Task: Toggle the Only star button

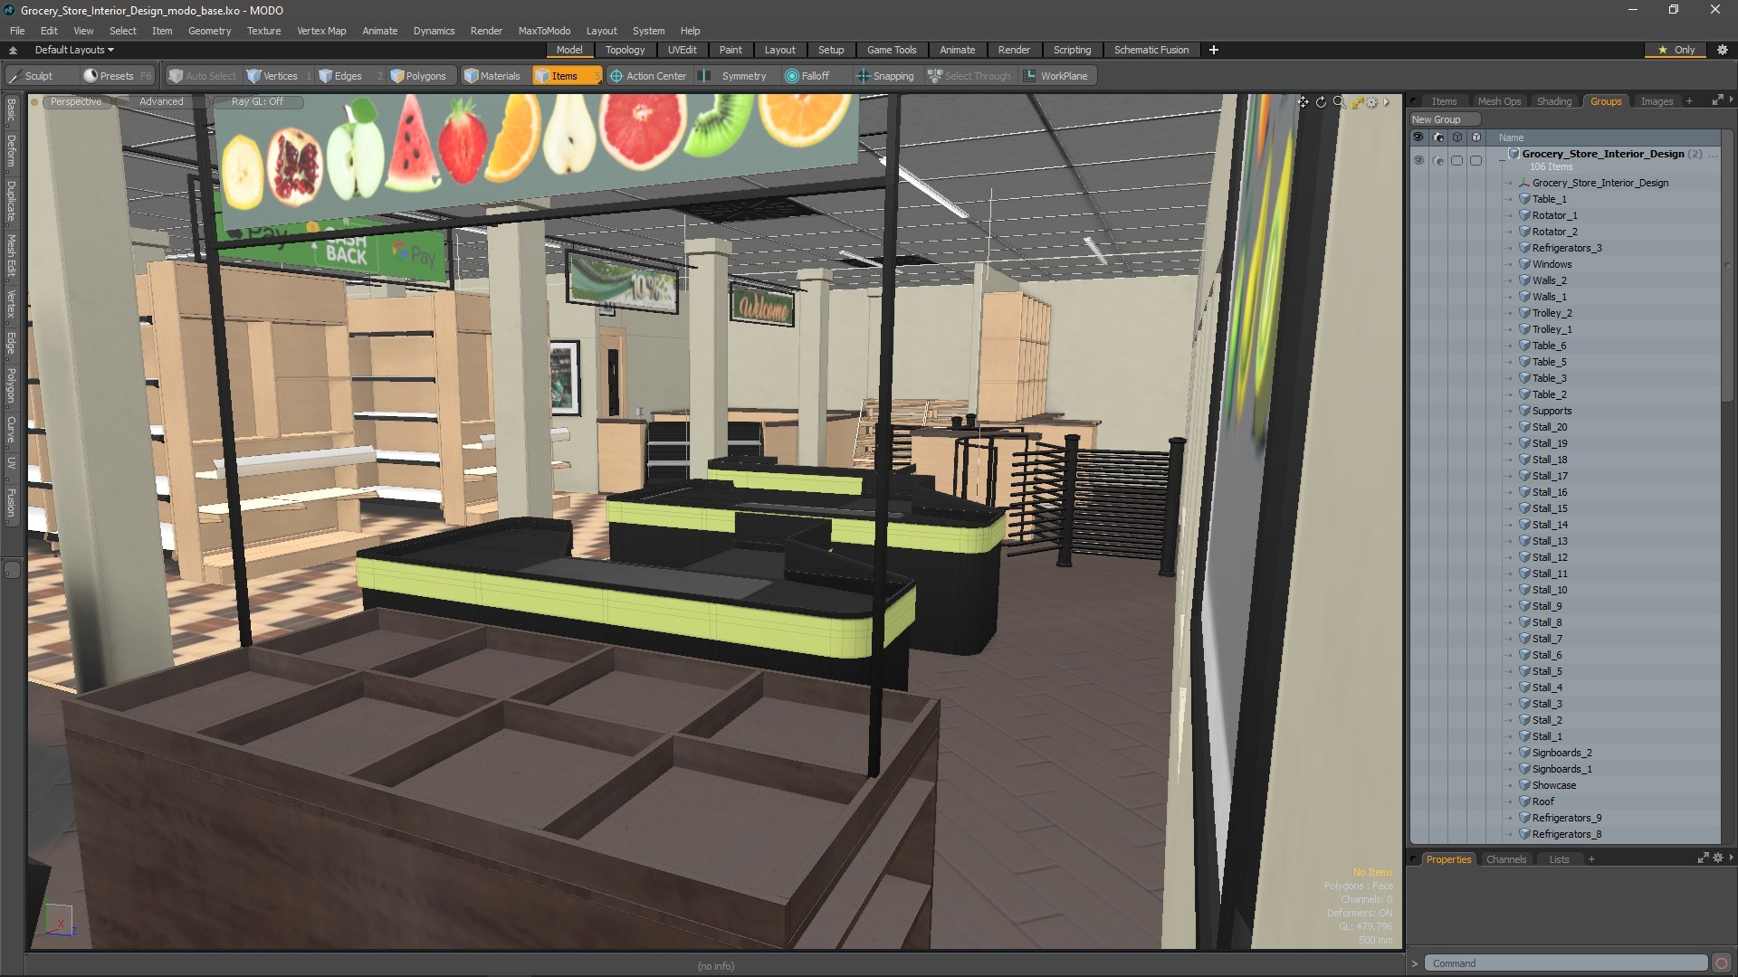Action: point(1676,50)
